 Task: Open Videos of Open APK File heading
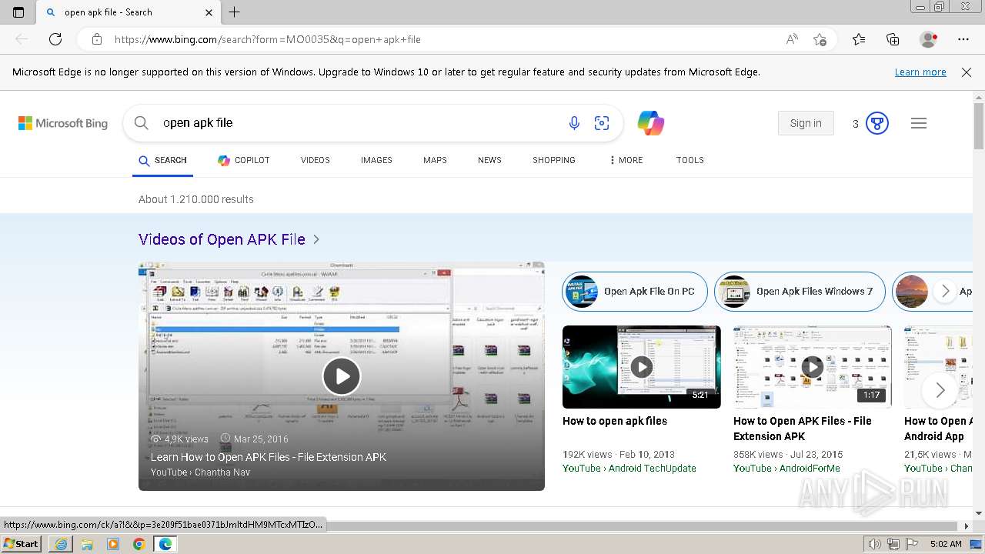[222, 239]
